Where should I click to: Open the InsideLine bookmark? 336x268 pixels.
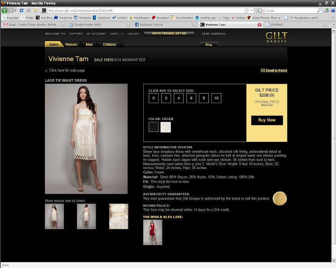63,18
